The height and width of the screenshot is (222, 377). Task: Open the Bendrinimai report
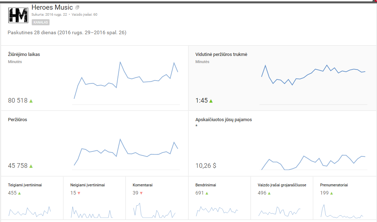click(x=206, y=185)
